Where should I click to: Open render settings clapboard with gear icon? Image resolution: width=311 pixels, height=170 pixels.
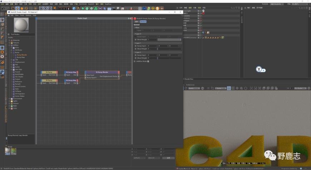[68, 8]
